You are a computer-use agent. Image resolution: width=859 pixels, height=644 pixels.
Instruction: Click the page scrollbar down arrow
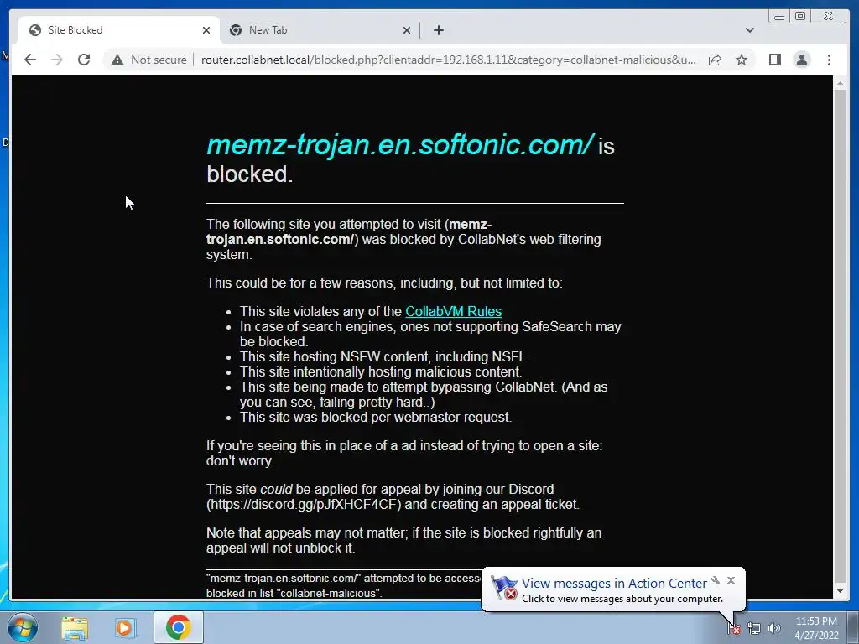coord(839,591)
